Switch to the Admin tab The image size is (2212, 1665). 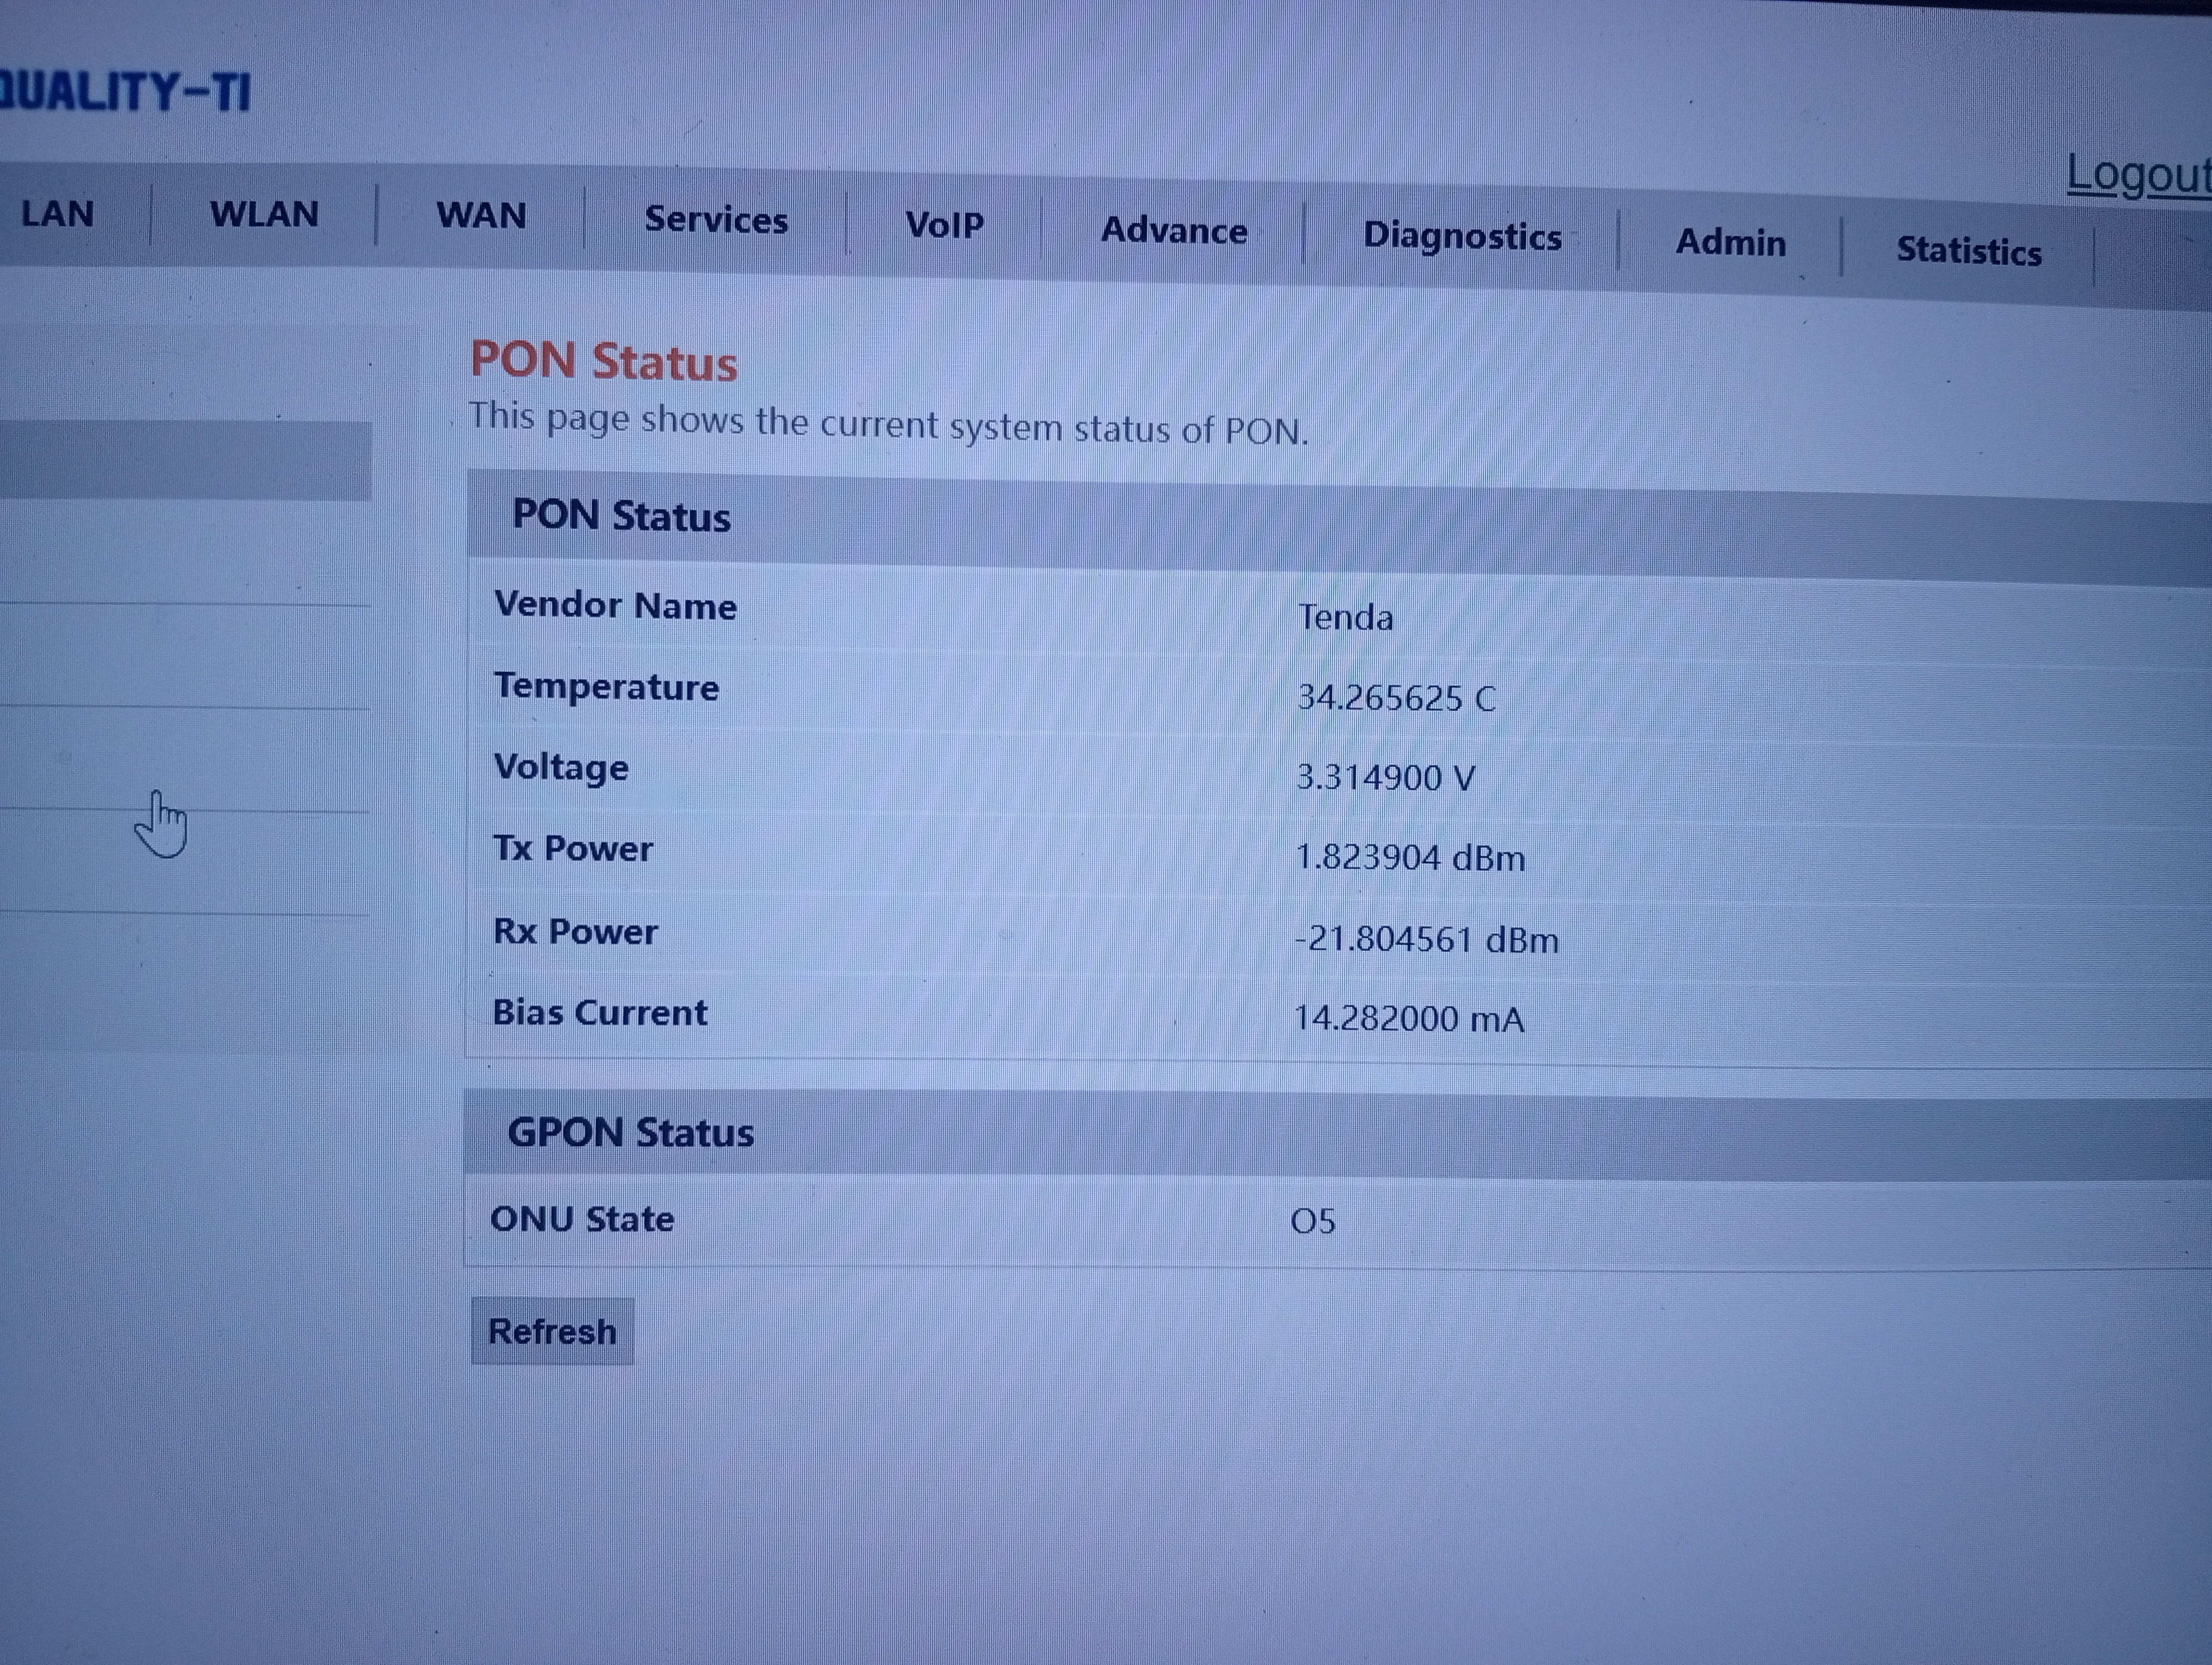(1730, 243)
